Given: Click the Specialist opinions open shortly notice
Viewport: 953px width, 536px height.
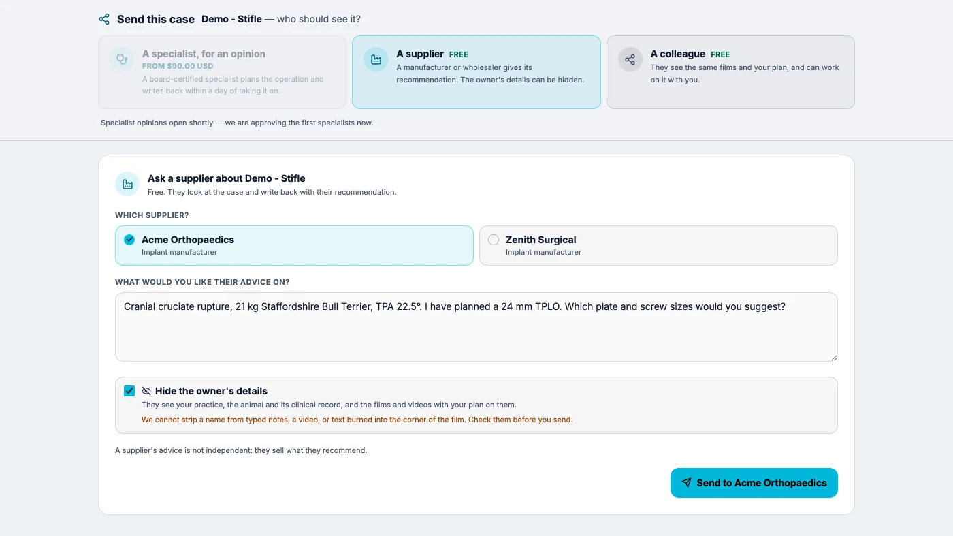Looking at the screenshot, I should click(x=237, y=123).
